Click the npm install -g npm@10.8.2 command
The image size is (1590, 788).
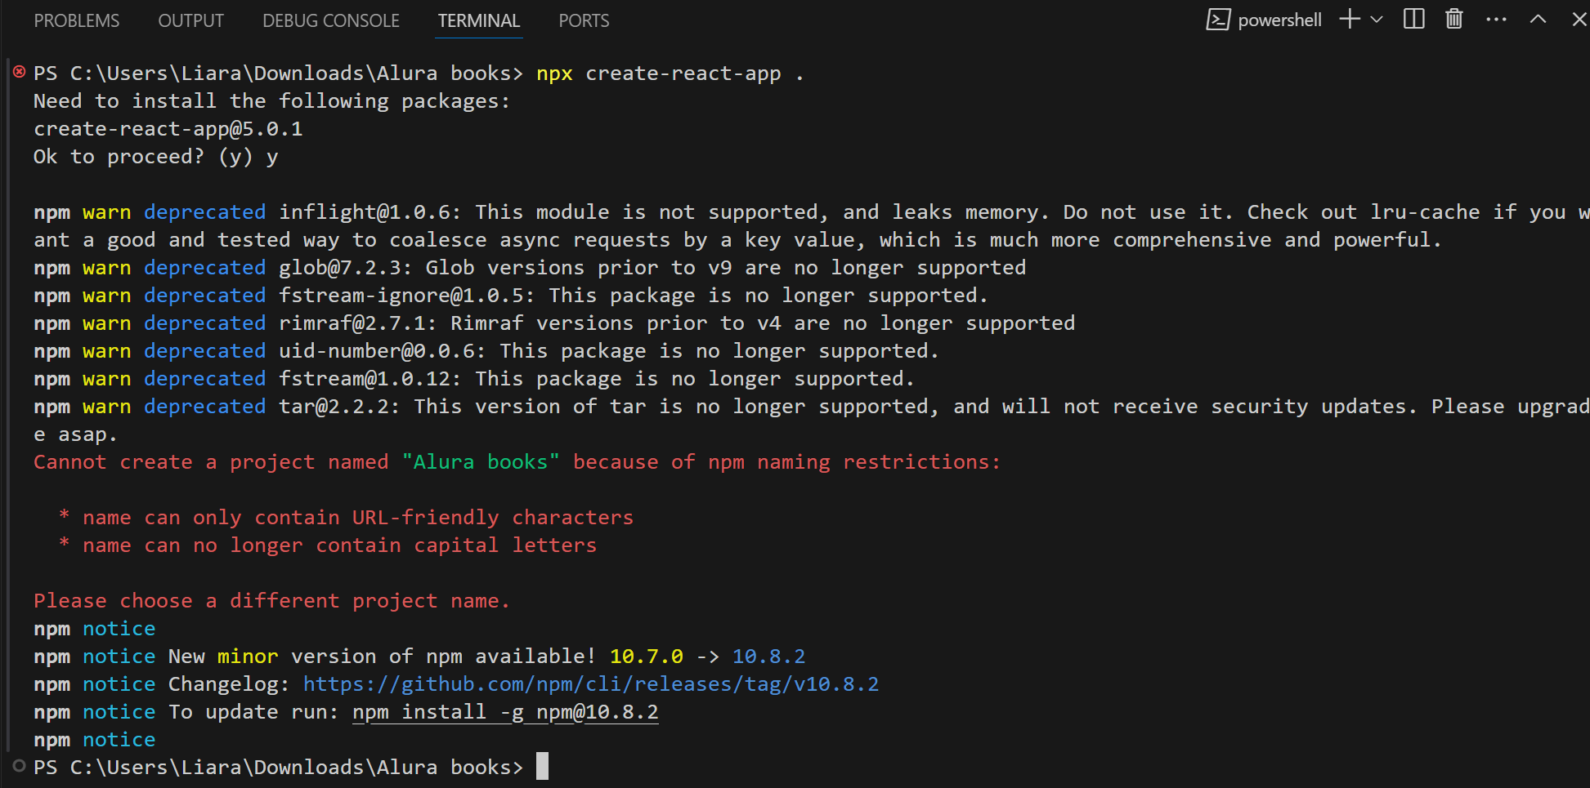(505, 712)
